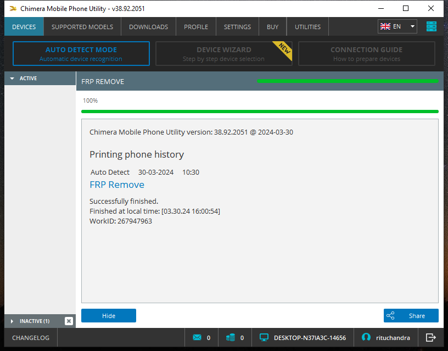Click the Hide button

(x=109, y=315)
